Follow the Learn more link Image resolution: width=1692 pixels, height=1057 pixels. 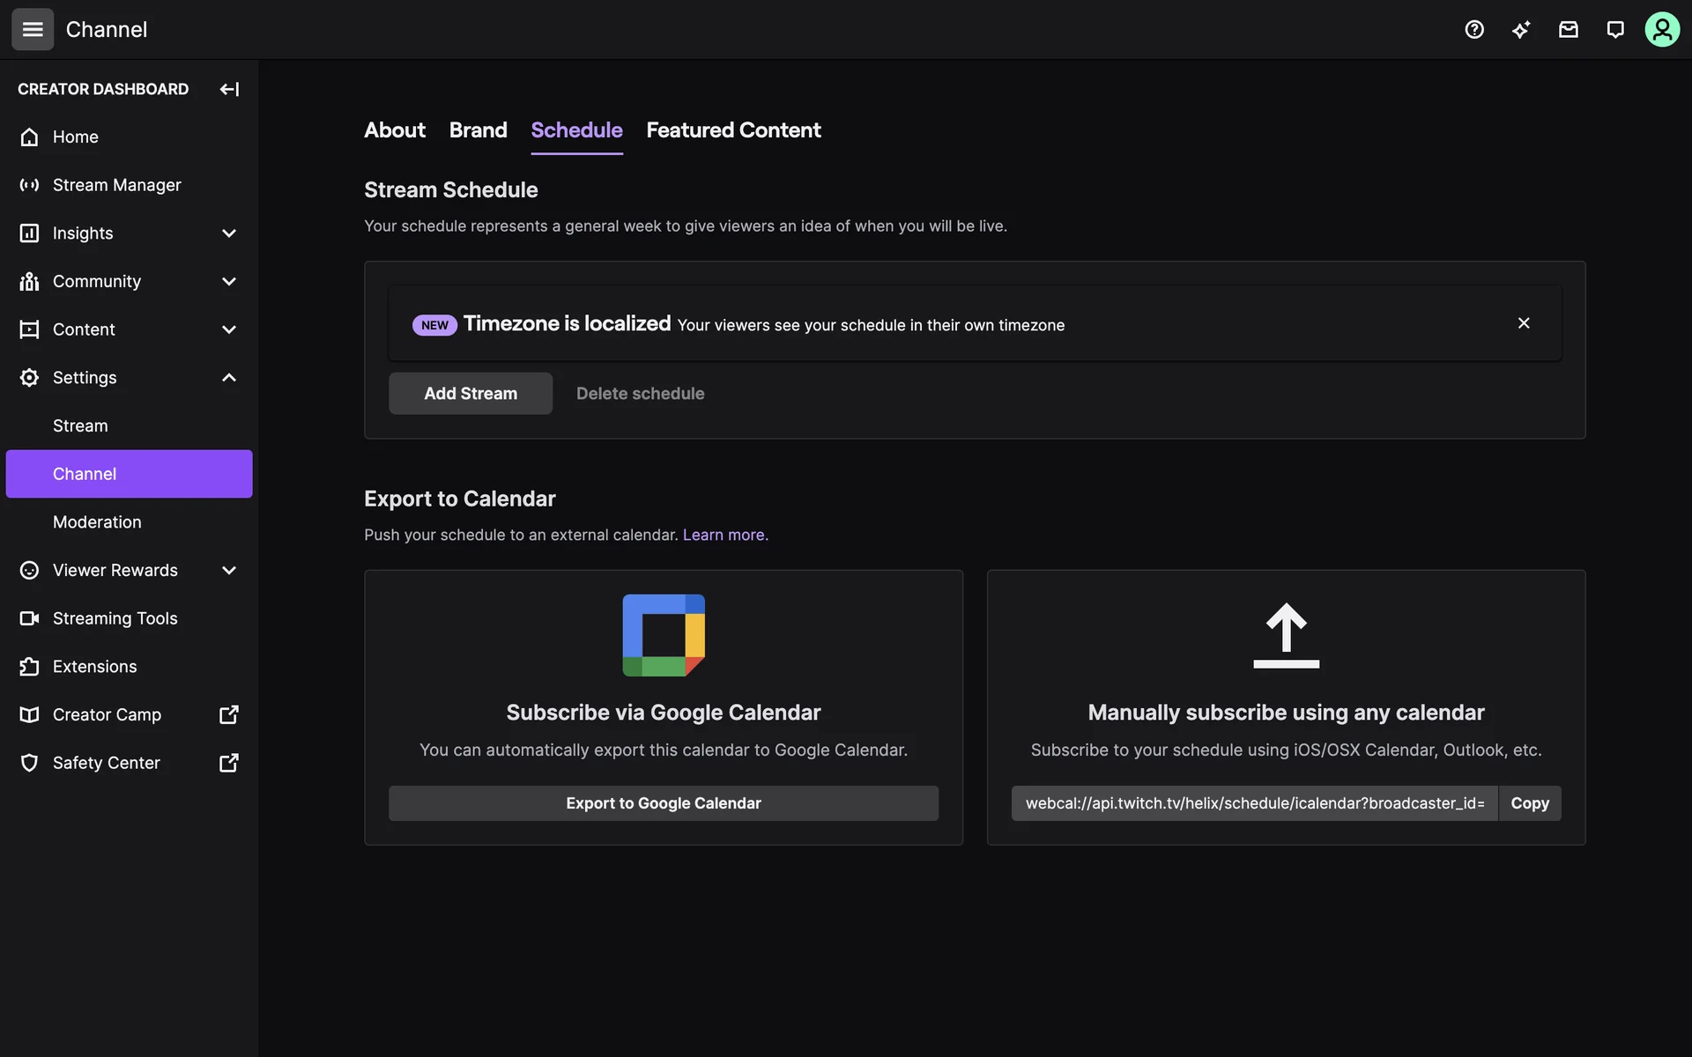(724, 535)
